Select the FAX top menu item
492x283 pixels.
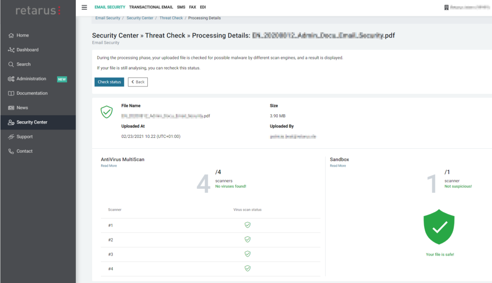tap(192, 7)
